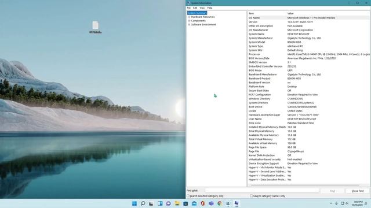This screenshot has height=208, width=371.
Task: Select the Boot Device row
Action: (x=309, y=106)
